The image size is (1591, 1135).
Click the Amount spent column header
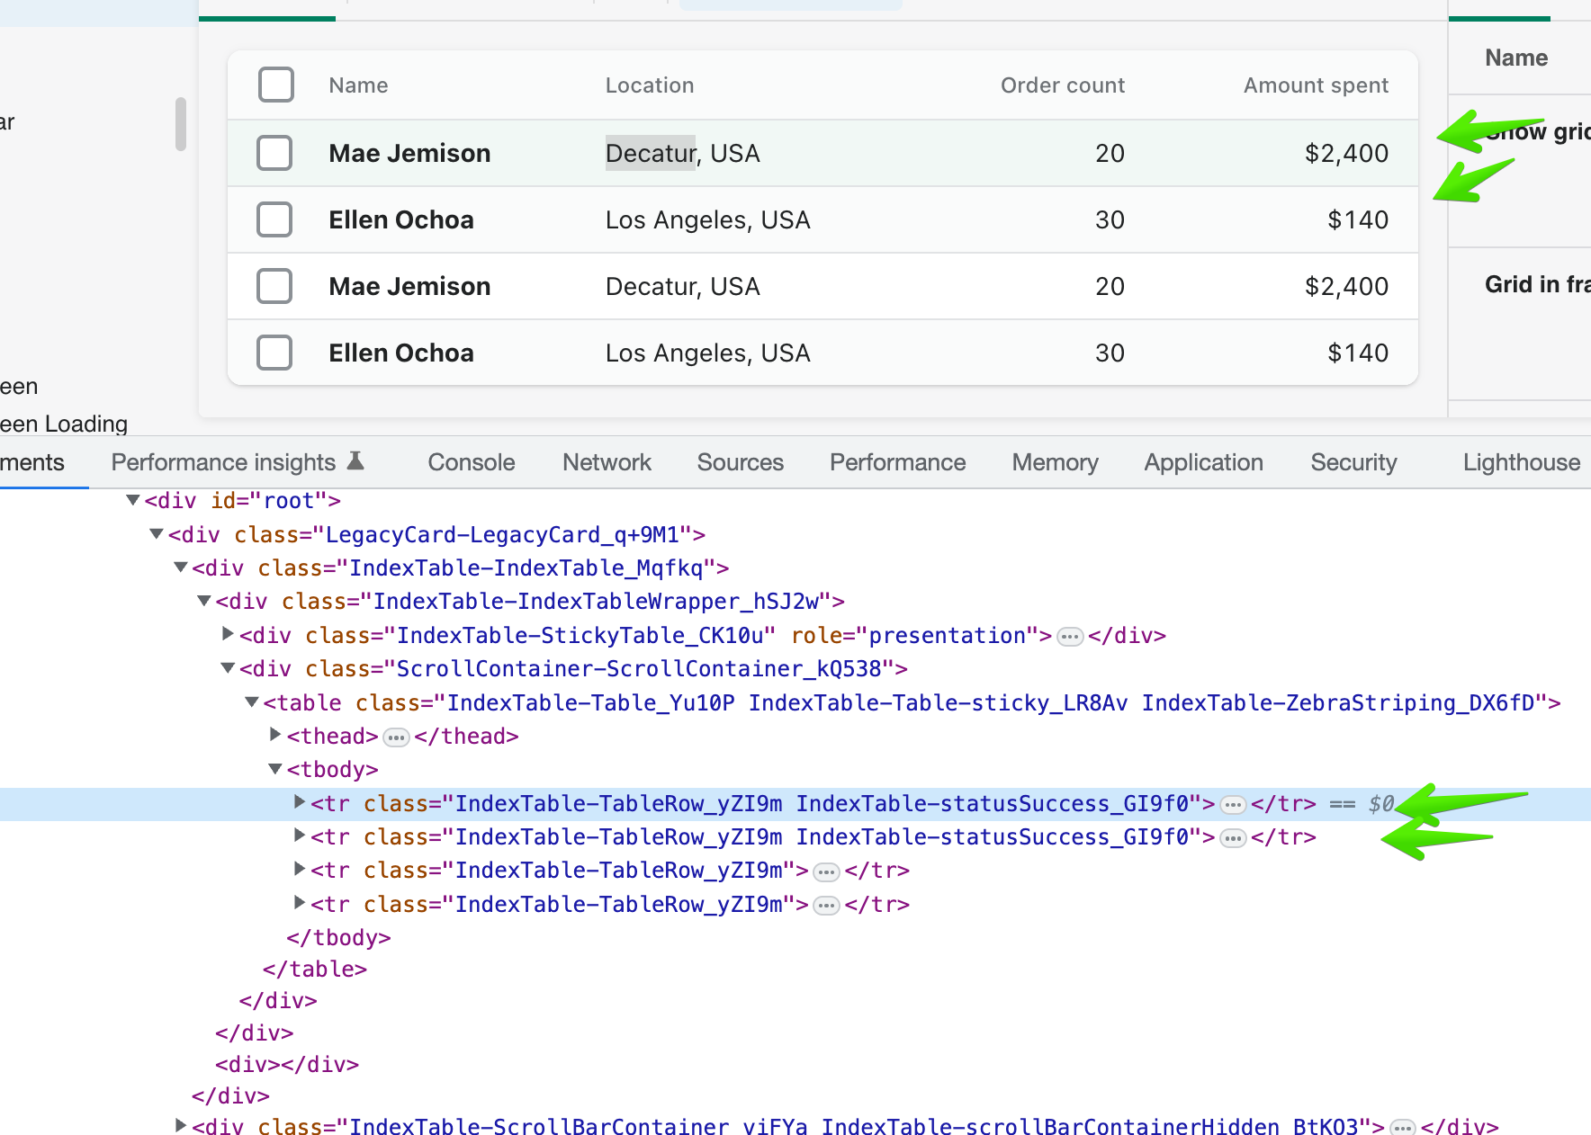click(1315, 85)
